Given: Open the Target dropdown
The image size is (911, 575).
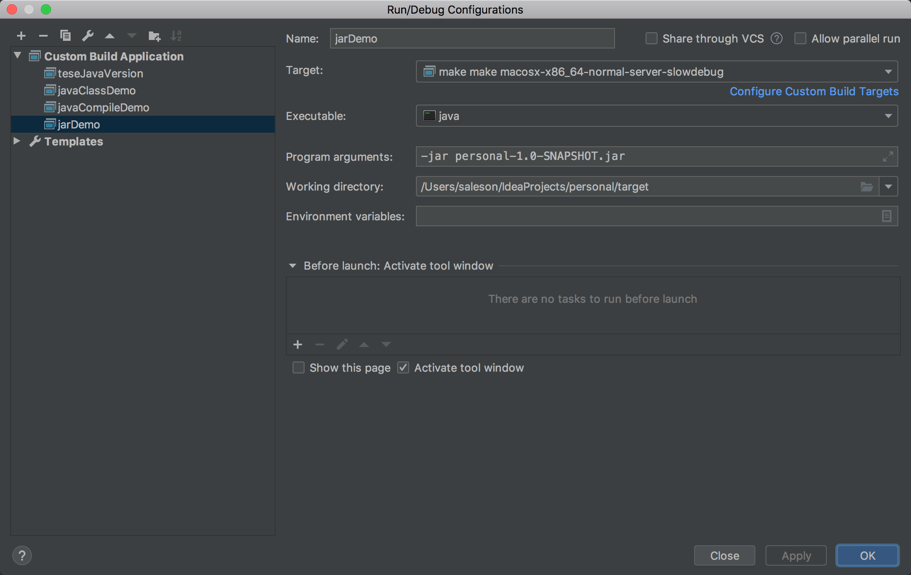Looking at the screenshot, I should tap(888, 71).
